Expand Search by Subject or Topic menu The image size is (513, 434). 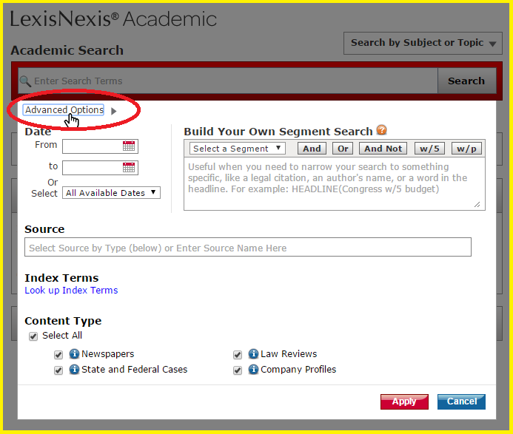point(423,43)
